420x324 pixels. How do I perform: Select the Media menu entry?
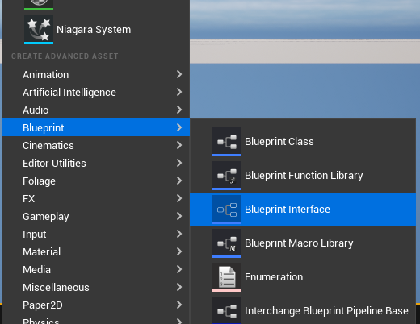95,269
